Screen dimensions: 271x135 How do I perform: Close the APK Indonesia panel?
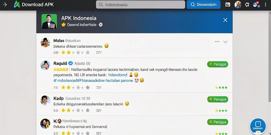click(225, 20)
